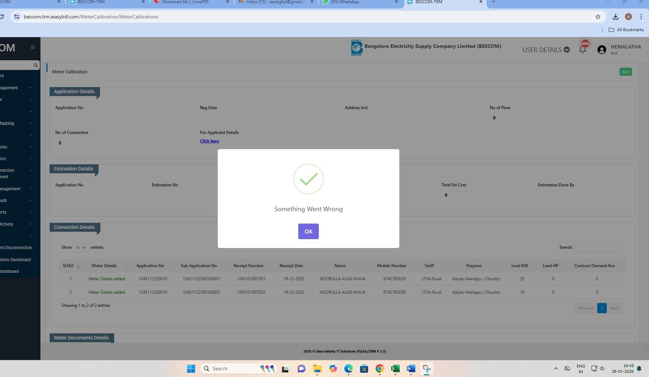Click the BESCOM logo in header

(x=356, y=47)
